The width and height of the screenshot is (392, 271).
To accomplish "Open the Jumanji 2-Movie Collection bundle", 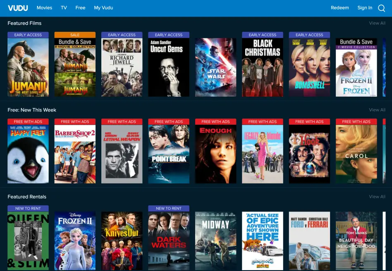I will pos(75,67).
